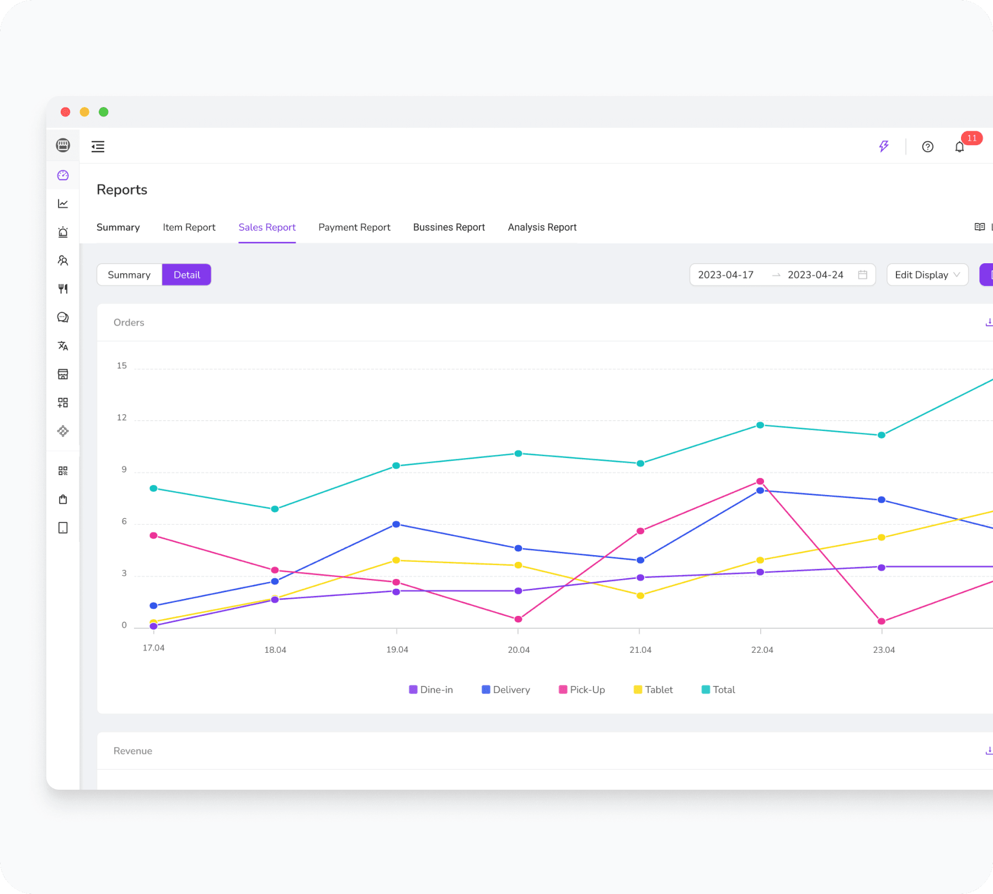The image size is (993, 894).
Task: Open the notifications bell
Action: 959,147
